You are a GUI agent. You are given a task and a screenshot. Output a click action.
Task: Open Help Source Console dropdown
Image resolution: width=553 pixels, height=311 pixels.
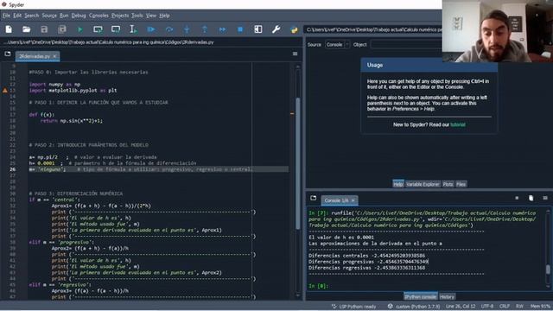[x=337, y=44]
